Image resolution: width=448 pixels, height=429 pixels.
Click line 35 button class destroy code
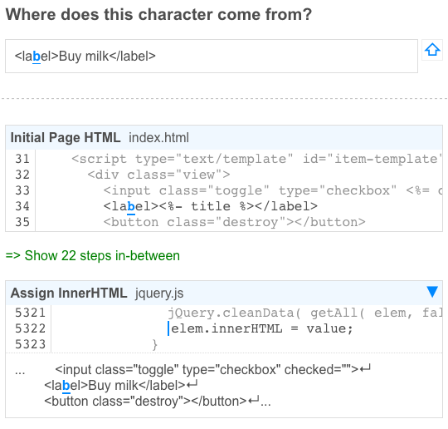point(234,222)
